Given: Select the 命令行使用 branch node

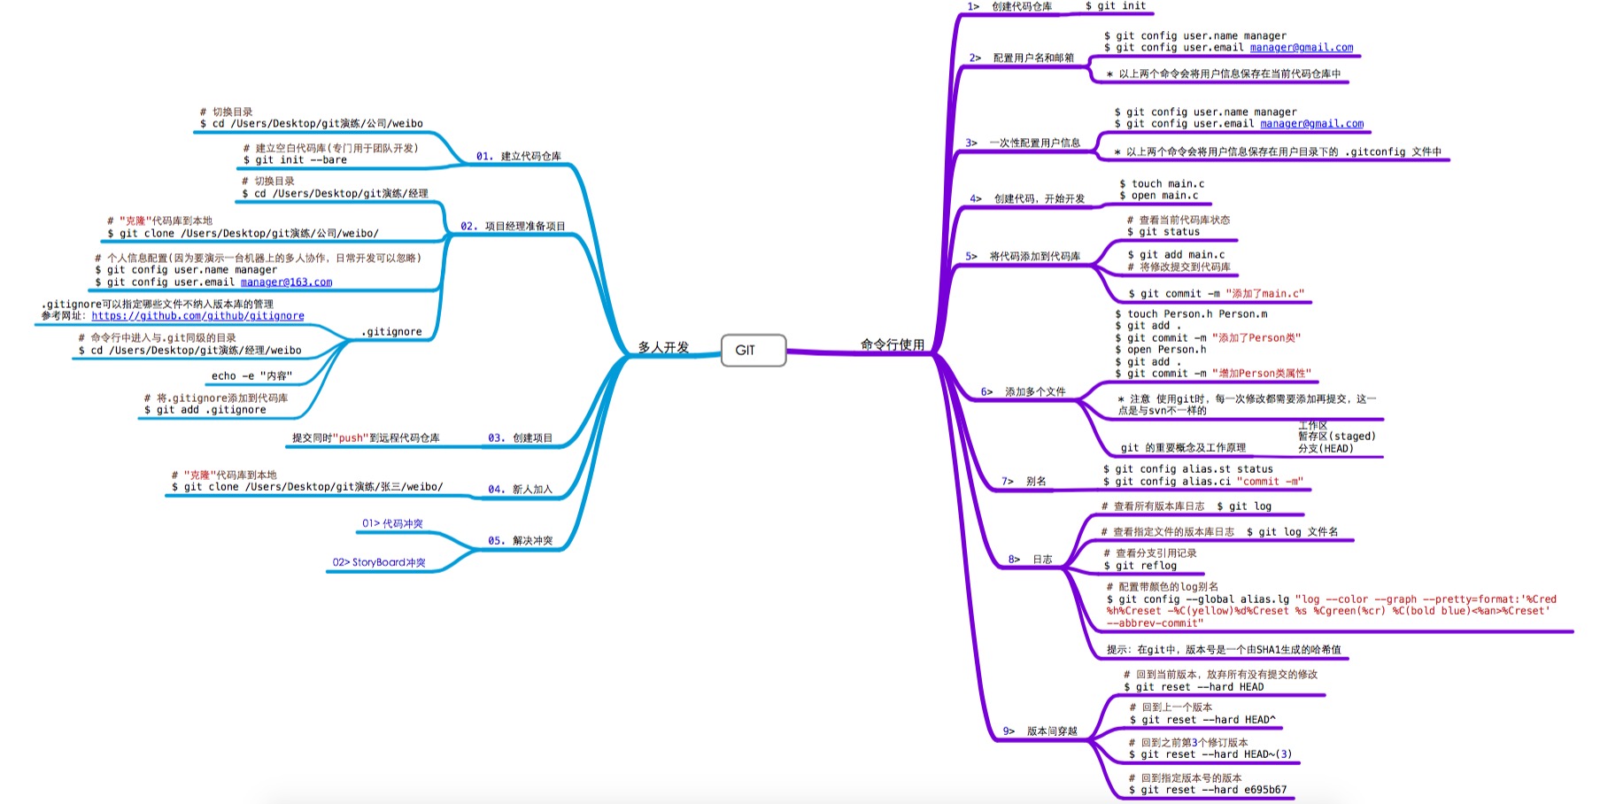Looking at the screenshot, I should (893, 344).
